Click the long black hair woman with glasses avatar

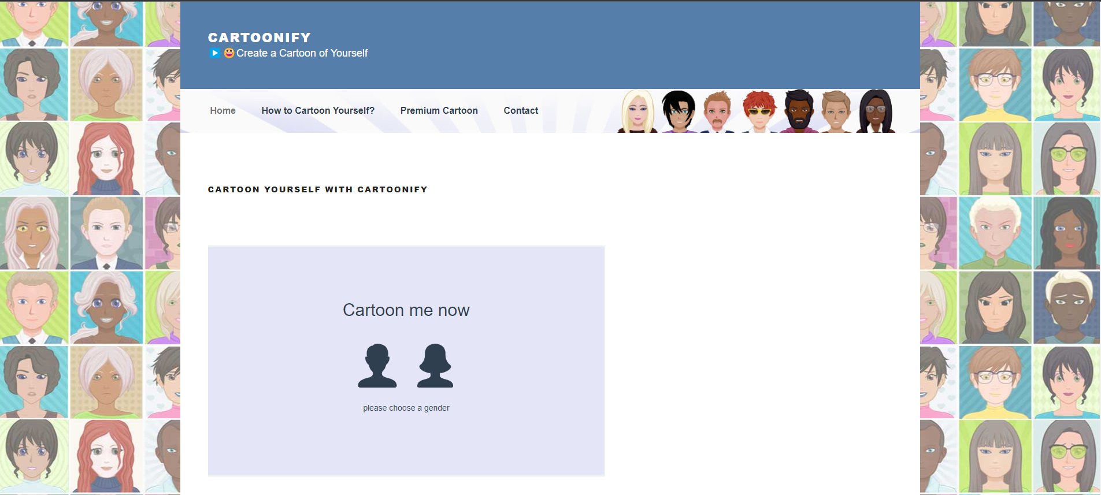point(876,111)
